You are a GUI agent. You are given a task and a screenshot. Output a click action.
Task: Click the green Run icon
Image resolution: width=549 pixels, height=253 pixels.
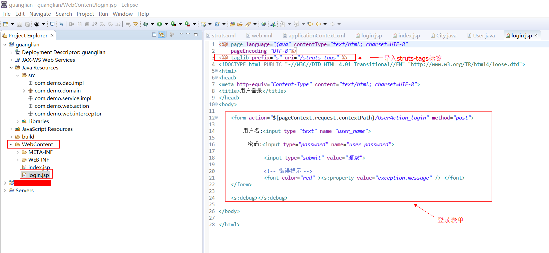159,24
